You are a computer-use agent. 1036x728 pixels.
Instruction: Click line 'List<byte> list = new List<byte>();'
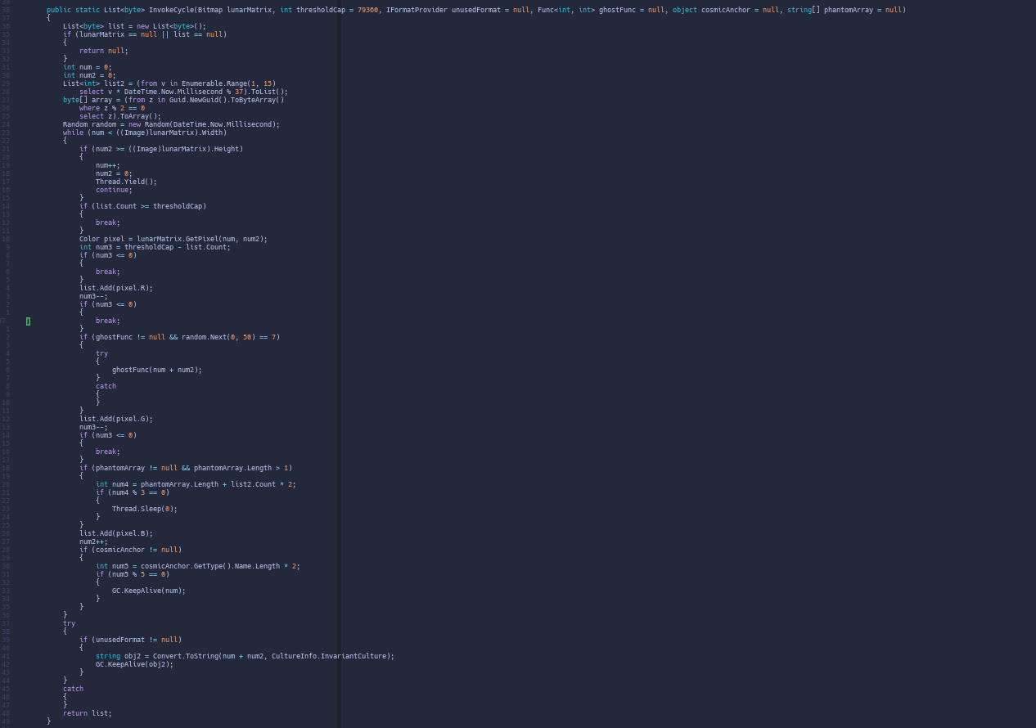134,26
